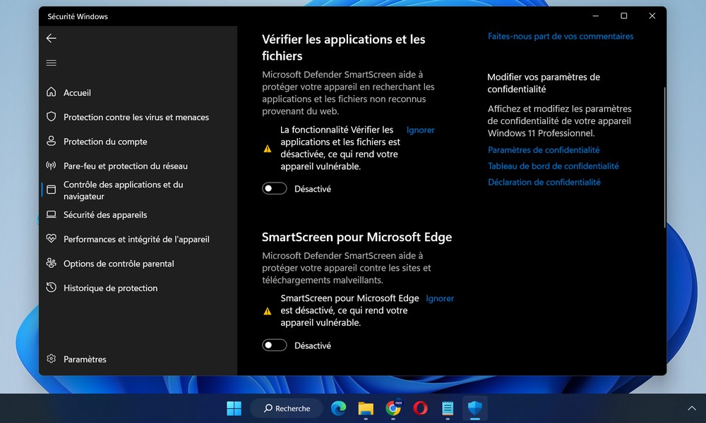The image size is (706, 423).
Task: Click the Recherche box in taskbar
Action: [x=287, y=408]
